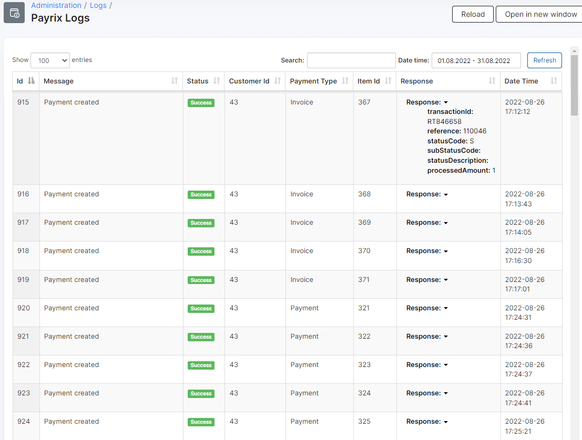
Task: Expand Response for log 924
Action: (427, 422)
